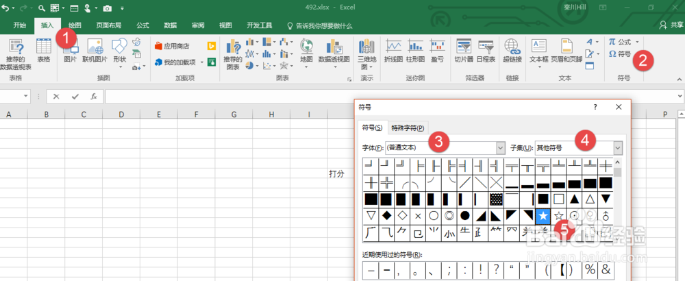The width and height of the screenshot is (685, 281).
Task: Click the camera icon in quick access toolbar
Action: (x=107, y=8)
